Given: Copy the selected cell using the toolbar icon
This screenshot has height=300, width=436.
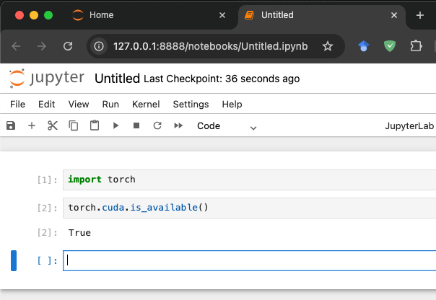Looking at the screenshot, I should (74, 125).
